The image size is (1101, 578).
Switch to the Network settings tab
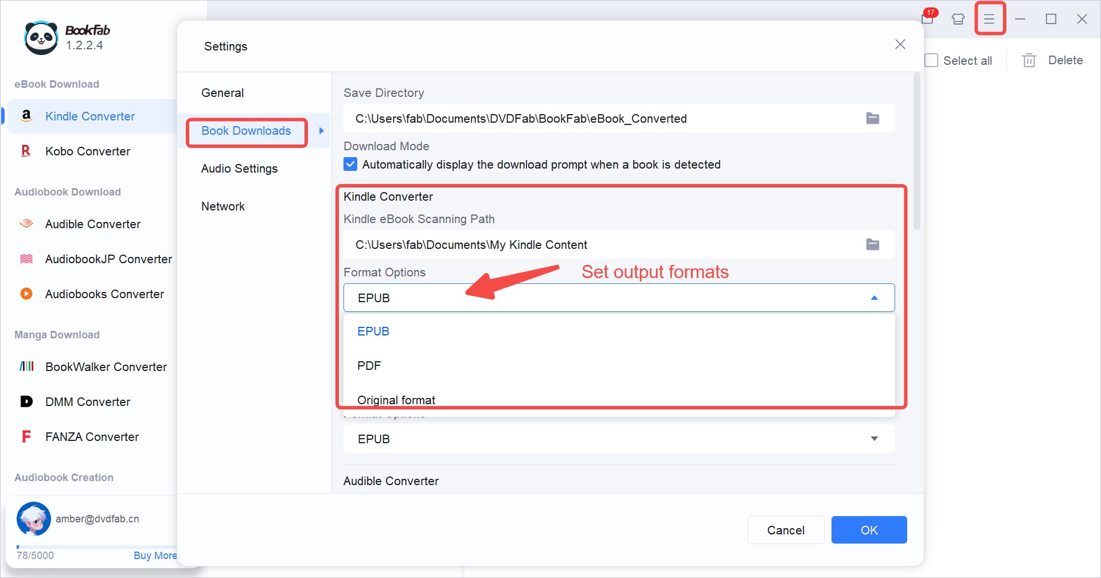click(222, 206)
